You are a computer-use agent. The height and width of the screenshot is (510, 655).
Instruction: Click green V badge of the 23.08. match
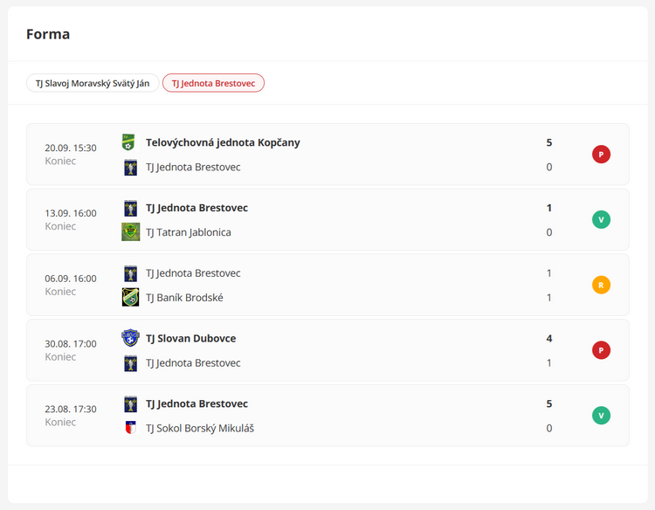[x=601, y=416]
